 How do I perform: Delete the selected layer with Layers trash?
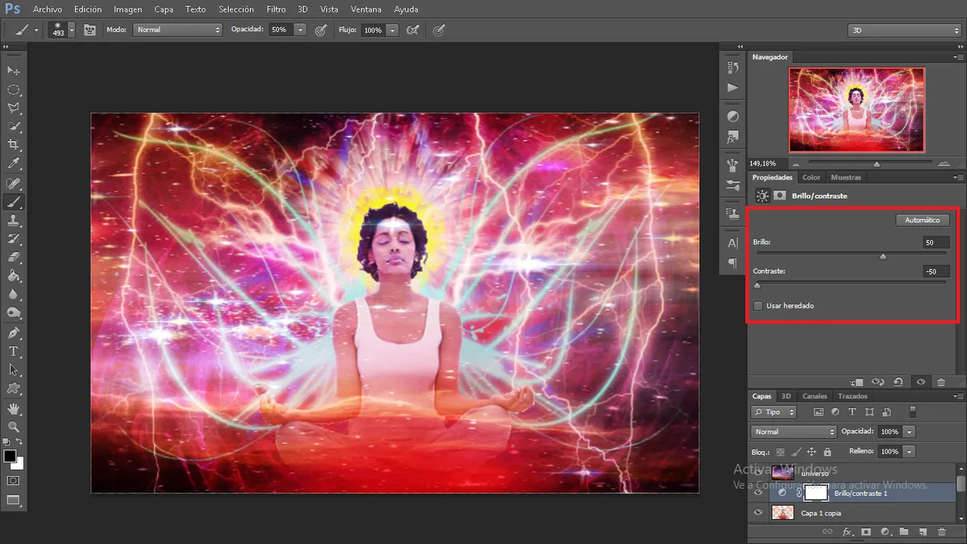[x=941, y=533]
